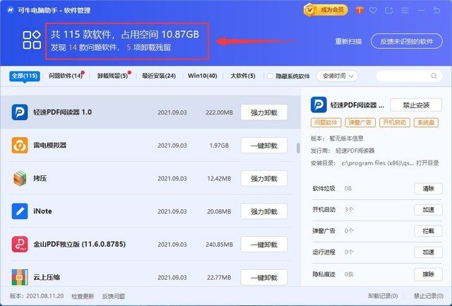Screen dimensions: 452x306
Task: Click iNote app icon
Action: coord(20,211)
